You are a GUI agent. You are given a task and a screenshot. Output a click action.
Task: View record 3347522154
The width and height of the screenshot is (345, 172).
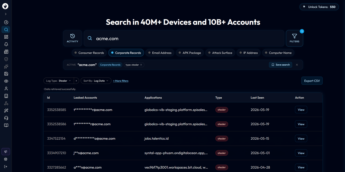point(301,139)
